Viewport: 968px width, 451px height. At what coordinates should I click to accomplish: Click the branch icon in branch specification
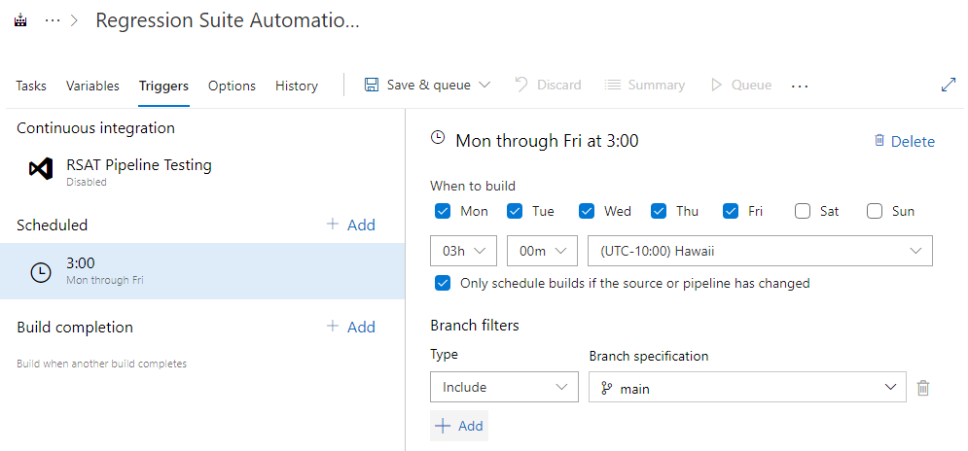click(607, 388)
